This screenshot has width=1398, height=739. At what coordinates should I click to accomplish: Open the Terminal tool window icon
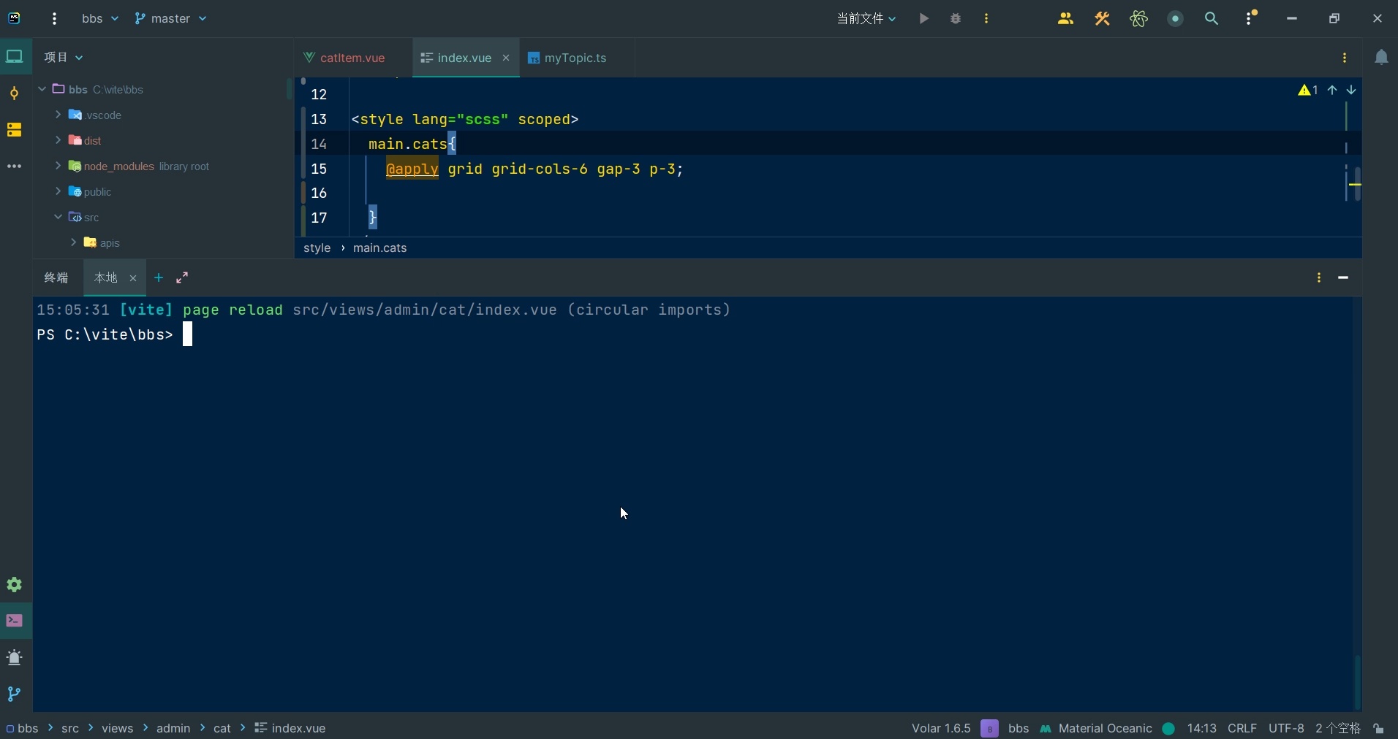click(x=14, y=621)
